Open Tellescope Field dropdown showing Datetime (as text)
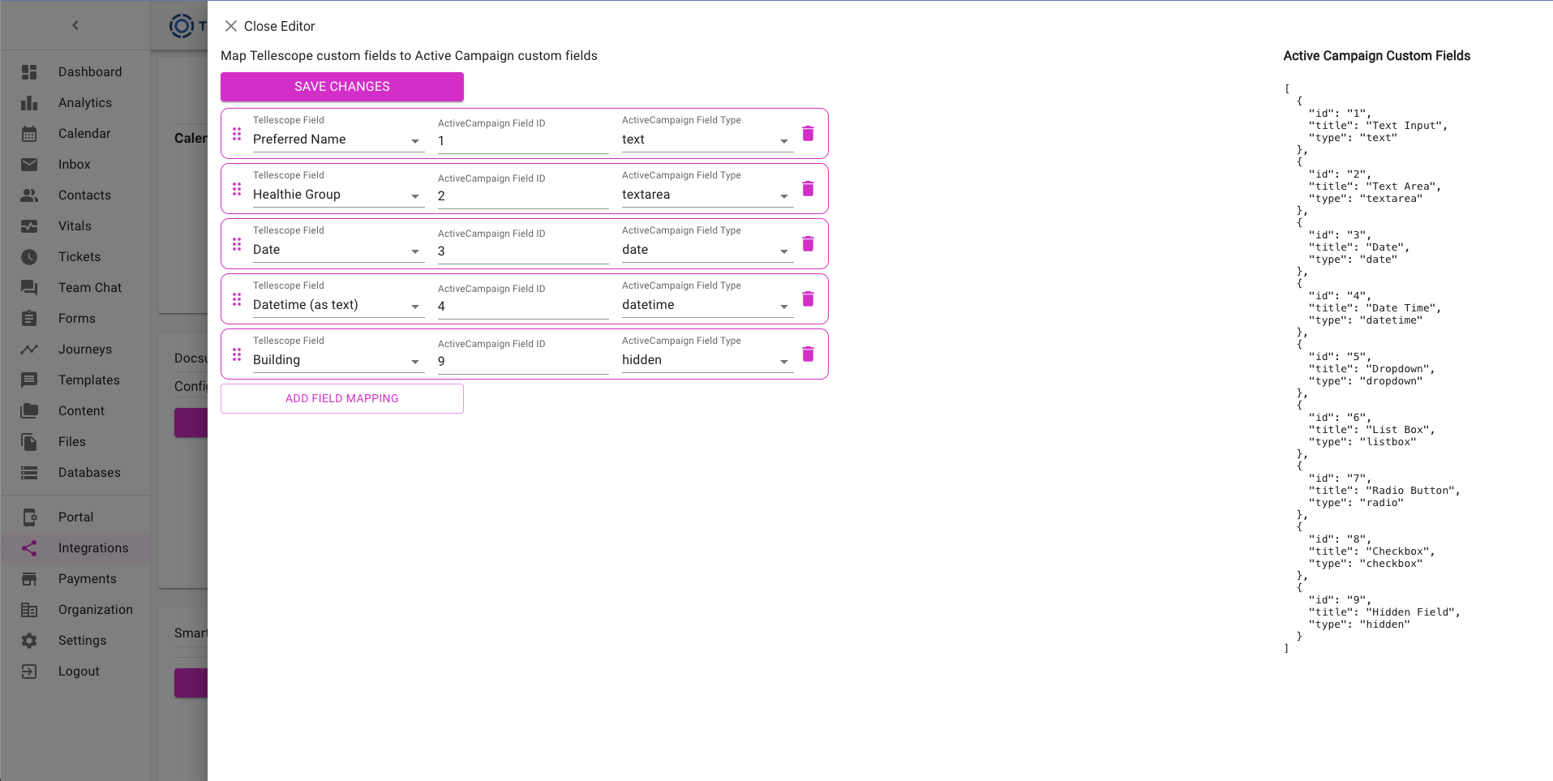This screenshot has width=1553, height=781. [x=338, y=305]
